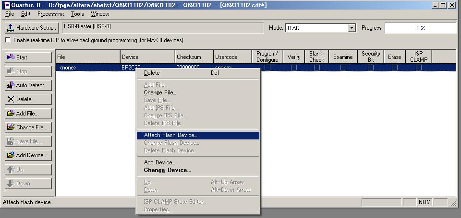
Task: Click the Examine column header
Action: tap(343, 57)
